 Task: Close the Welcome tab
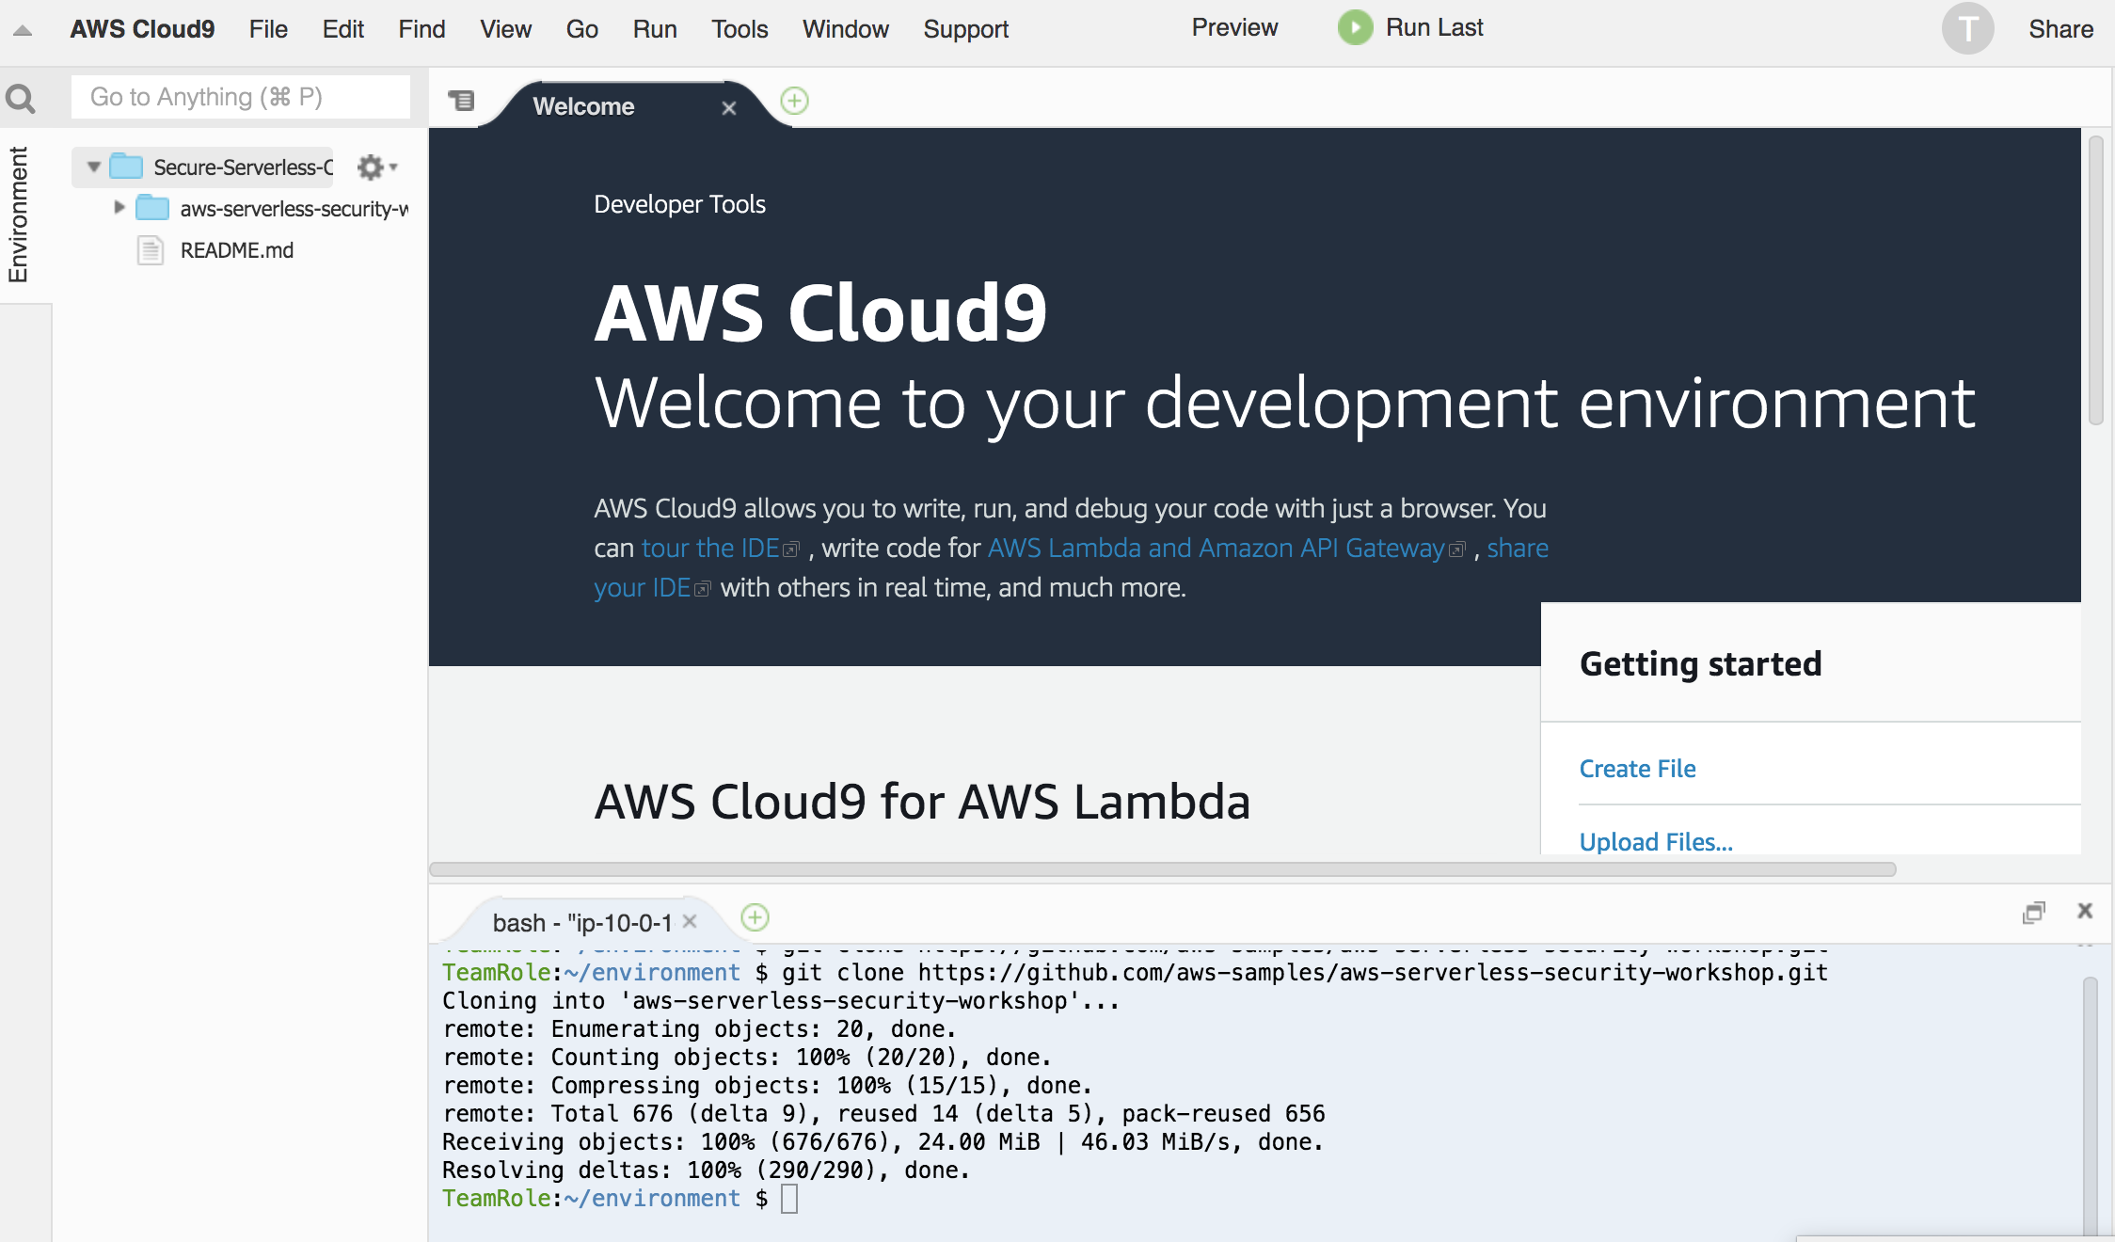coord(728,108)
